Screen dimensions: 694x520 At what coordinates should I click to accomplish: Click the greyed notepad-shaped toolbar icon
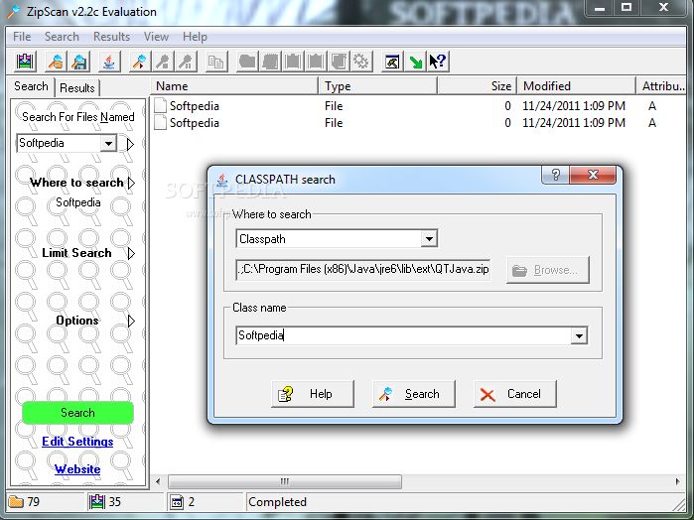click(x=270, y=62)
